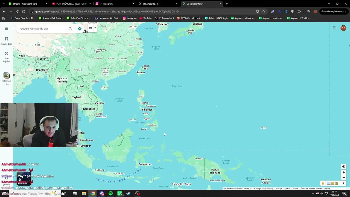
Task: Reload the current page
Action: 17,11
